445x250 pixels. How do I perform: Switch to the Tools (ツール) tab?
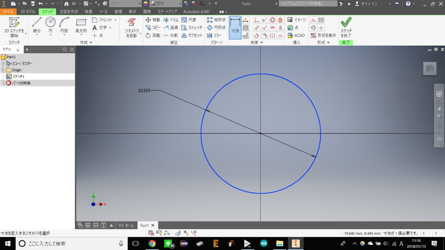point(103,12)
